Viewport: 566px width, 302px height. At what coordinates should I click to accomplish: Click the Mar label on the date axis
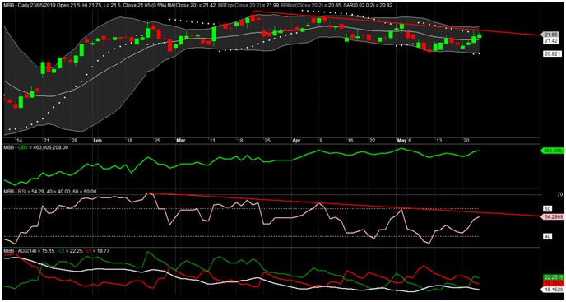180,141
